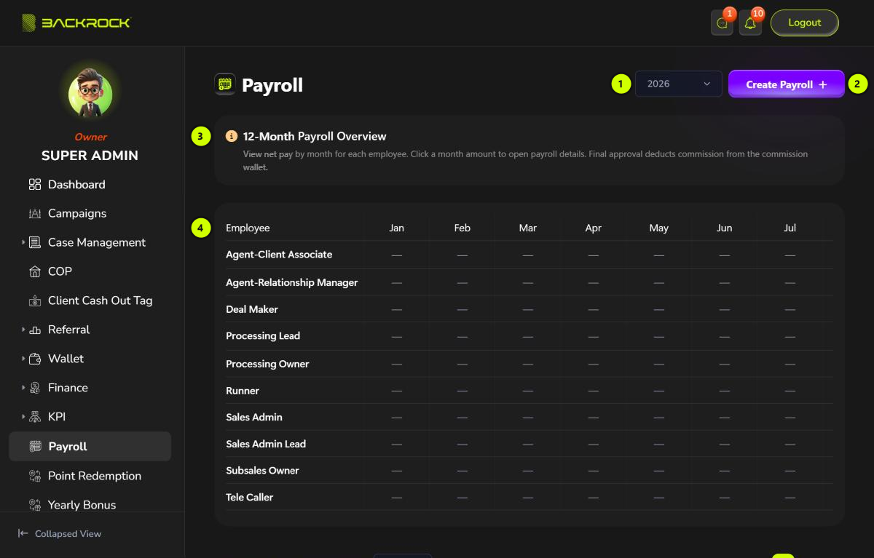Click the Jul column header
Image resolution: width=874 pixels, height=558 pixels.
pyautogui.click(x=790, y=228)
